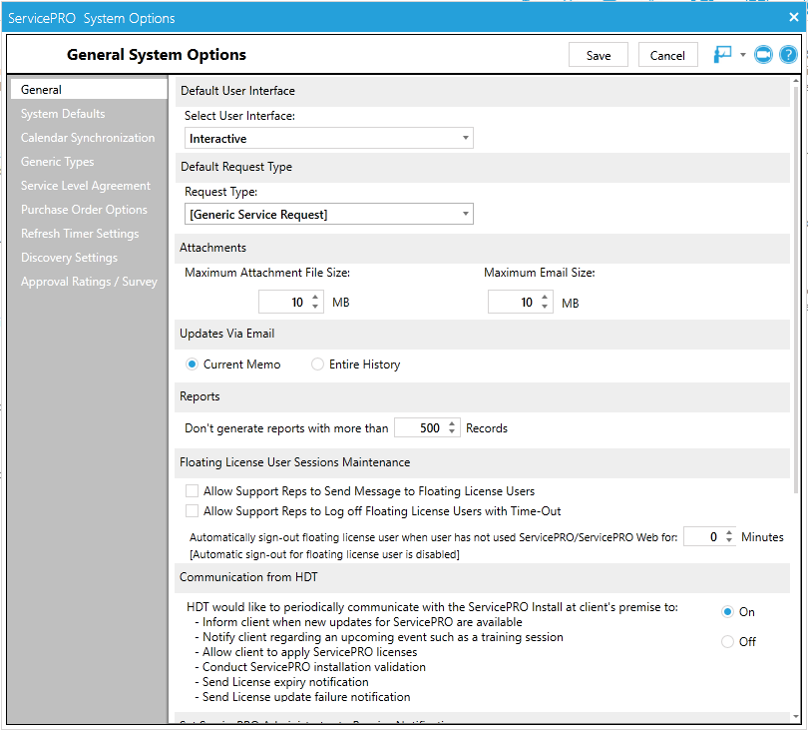The height and width of the screenshot is (732, 808).
Task: Decrease auto sign-out Minutes
Action: click(x=728, y=540)
